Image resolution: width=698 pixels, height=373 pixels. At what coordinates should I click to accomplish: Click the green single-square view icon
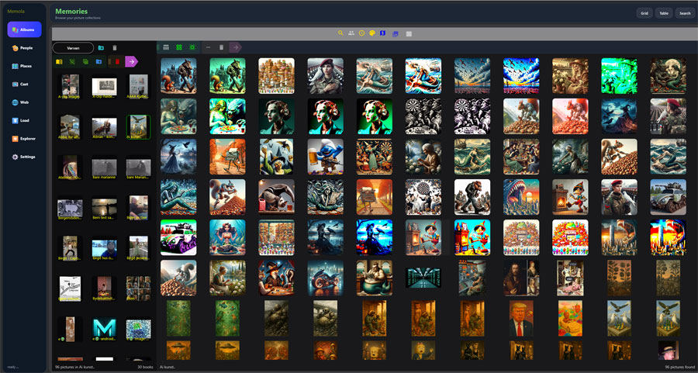[192, 47]
